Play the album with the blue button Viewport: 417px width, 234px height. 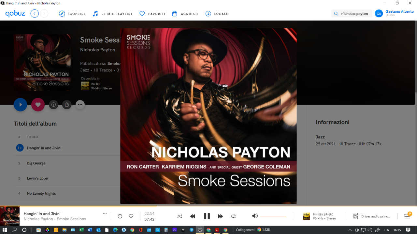20,105
